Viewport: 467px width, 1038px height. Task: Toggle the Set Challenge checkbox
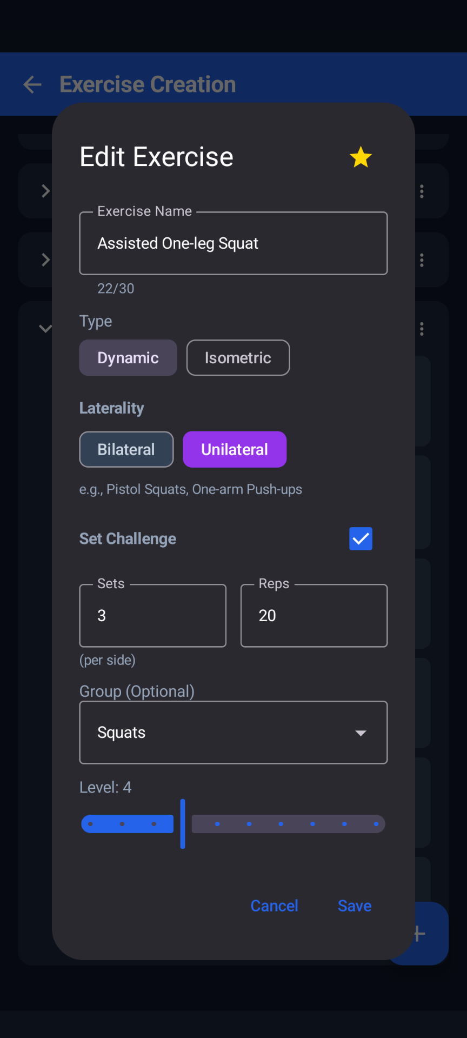[x=361, y=538]
